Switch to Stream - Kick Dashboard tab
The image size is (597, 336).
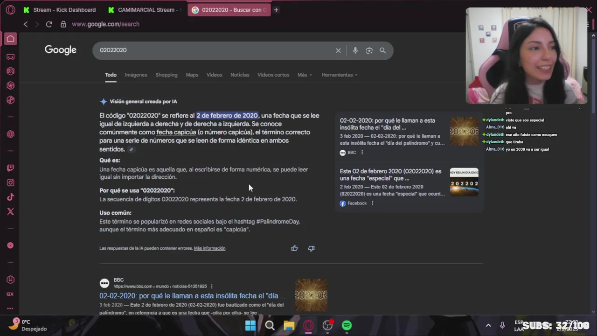coord(59,10)
